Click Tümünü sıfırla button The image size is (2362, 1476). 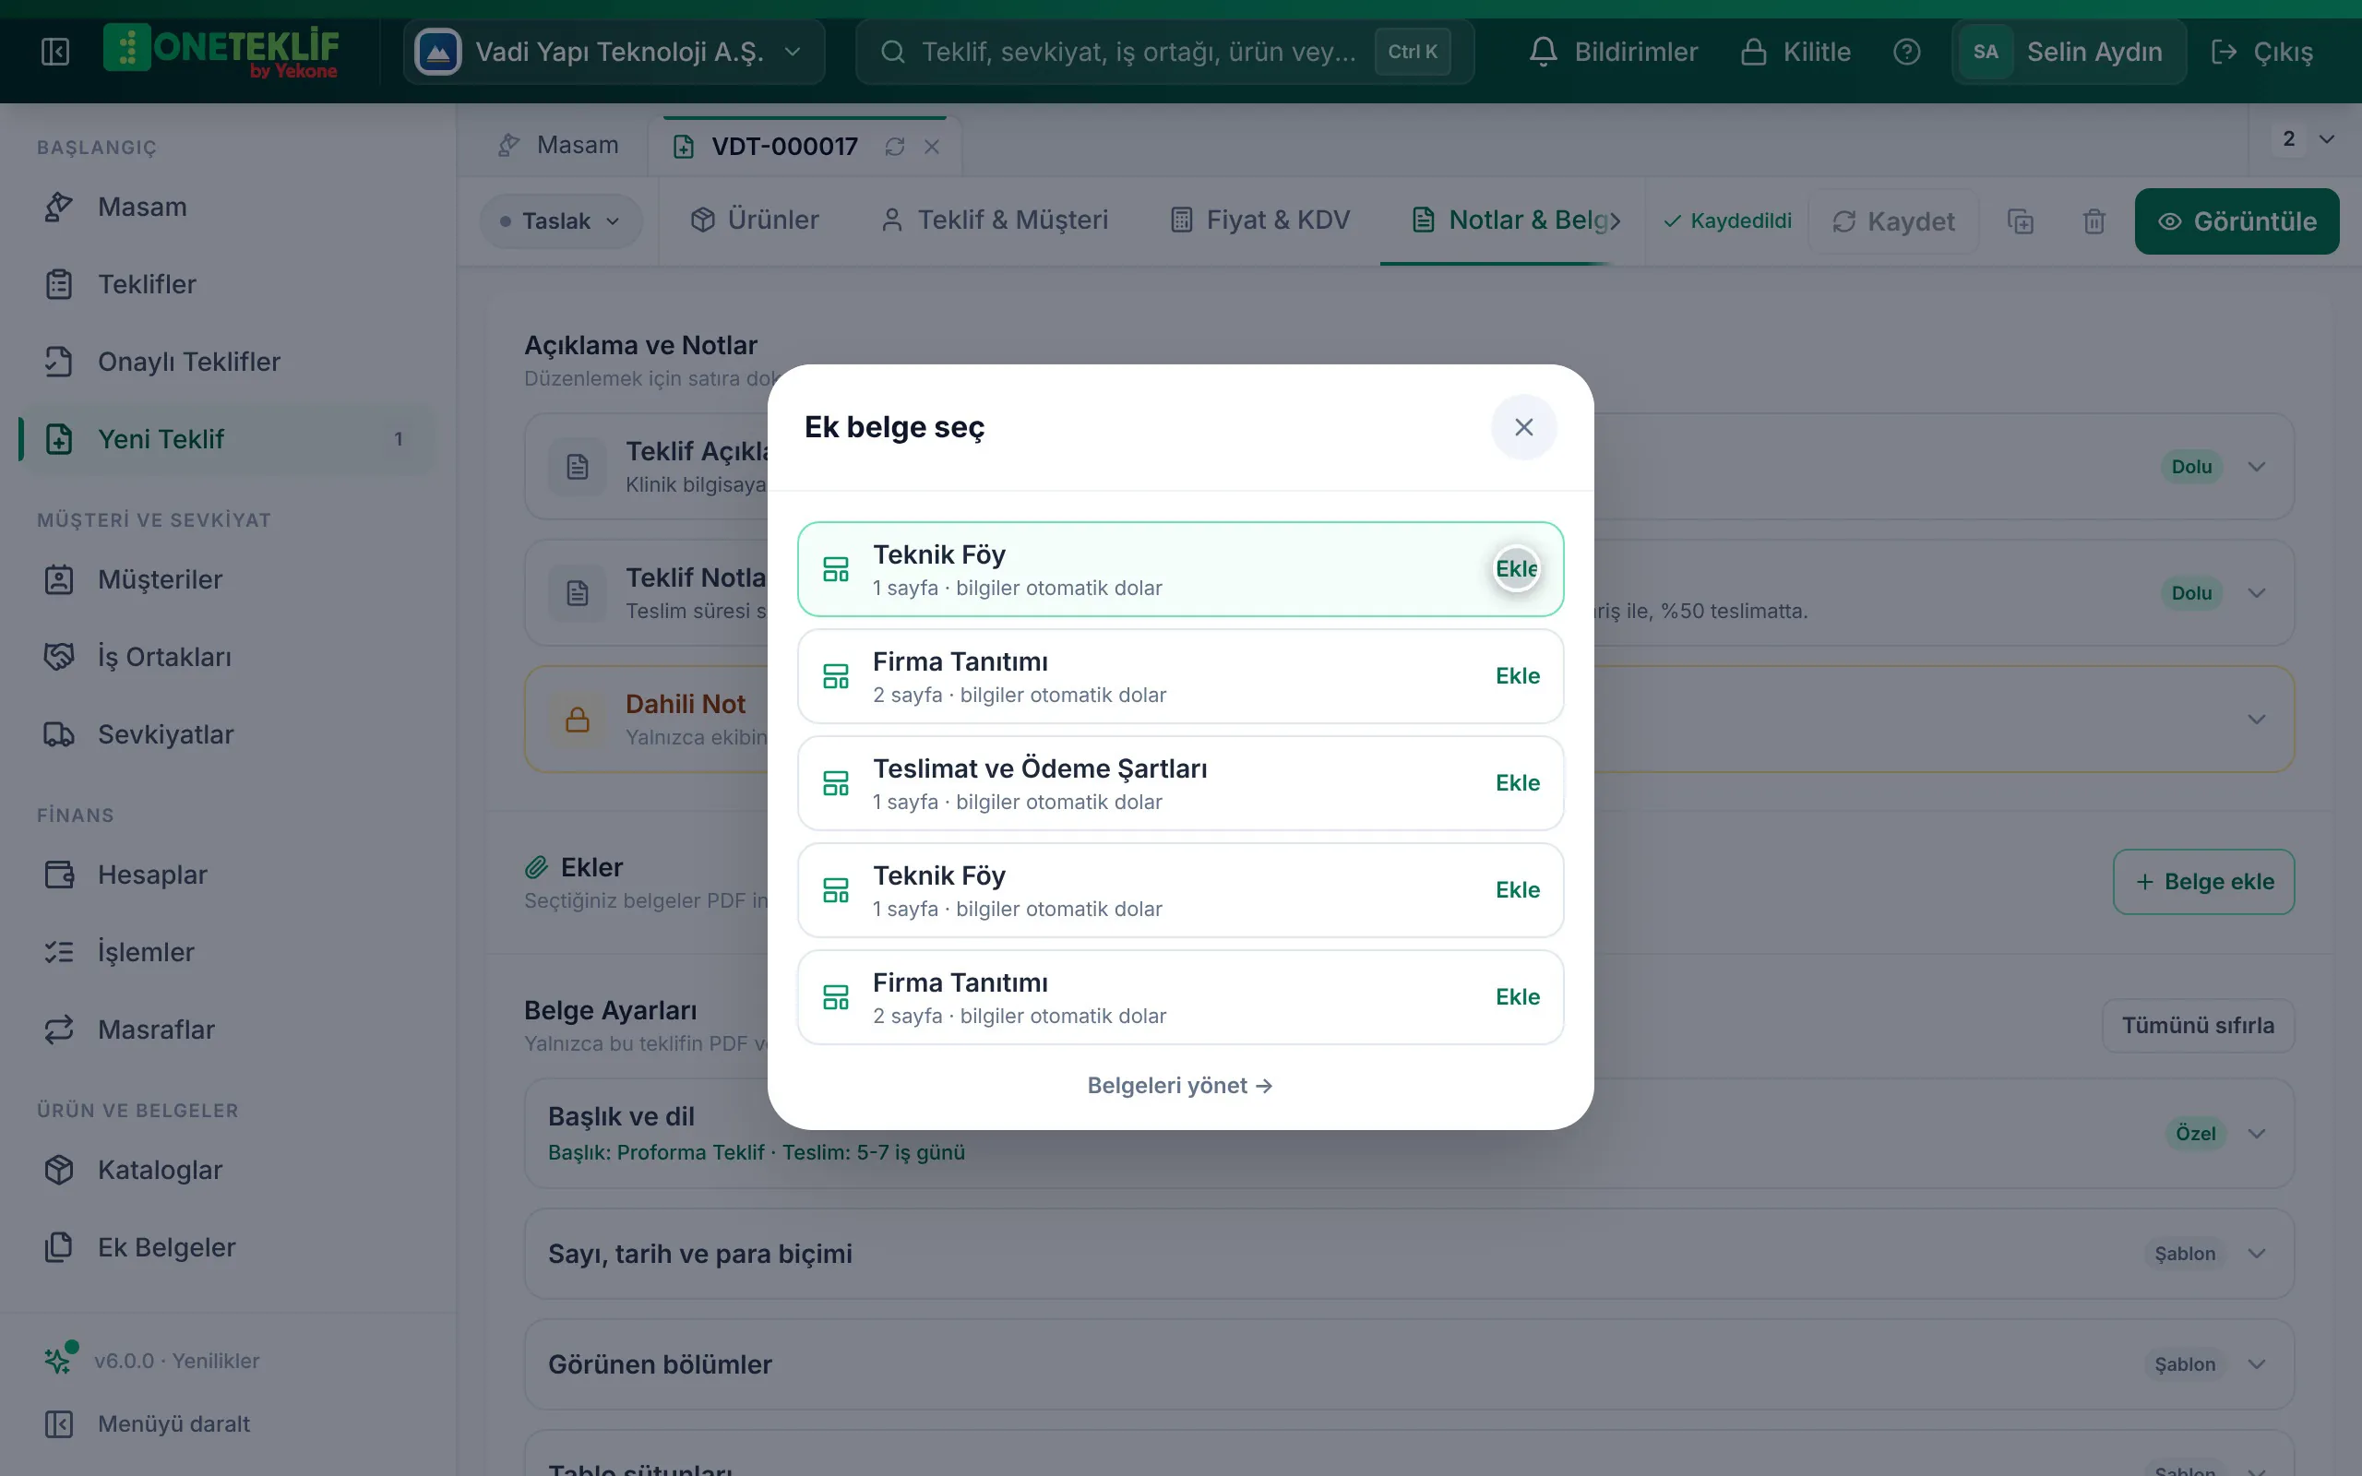click(2197, 1026)
